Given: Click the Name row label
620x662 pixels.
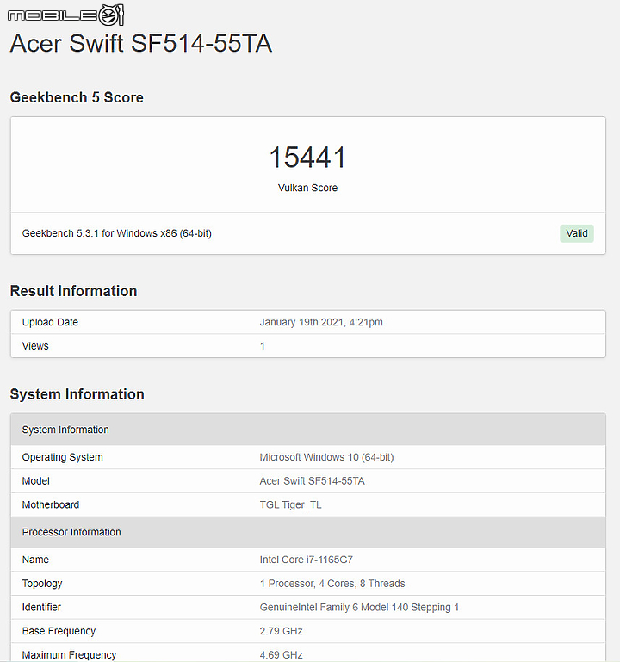Looking at the screenshot, I should pyautogui.click(x=35, y=560).
